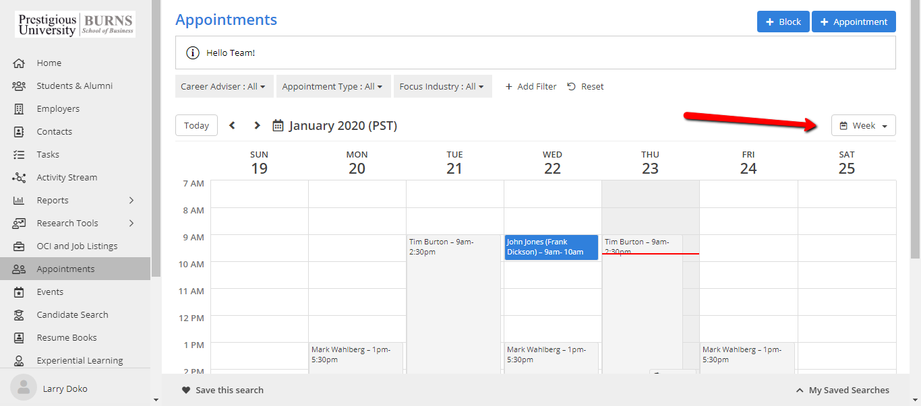This screenshot has width=921, height=406.
Task: Open Candidate Search from sidebar
Action: pyautogui.click(x=72, y=315)
